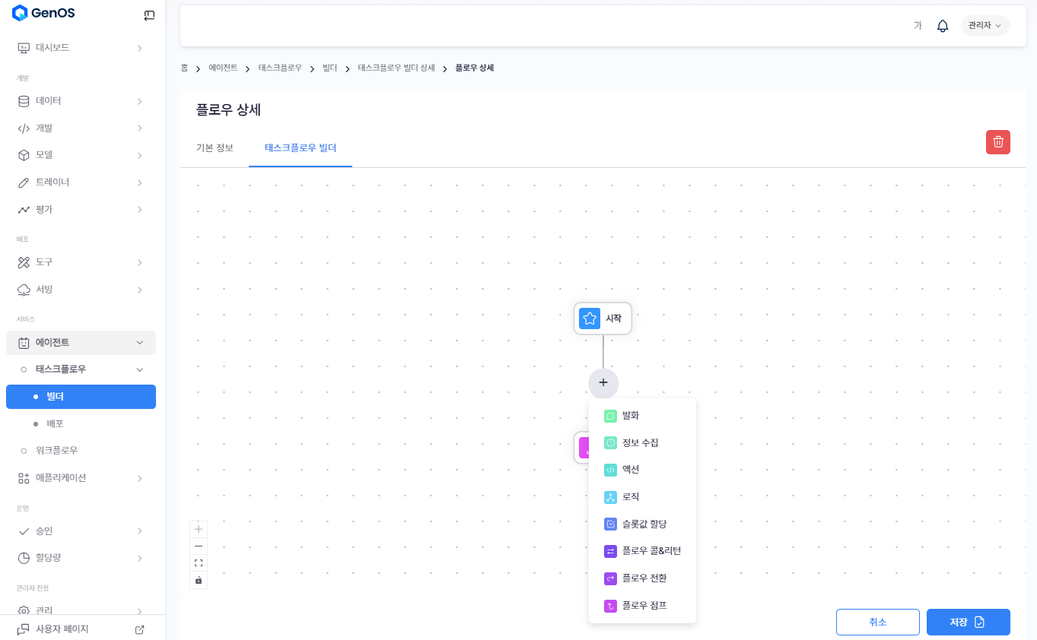Click the 취소 cancel button
1037x640 pixels.
point(877,622)
